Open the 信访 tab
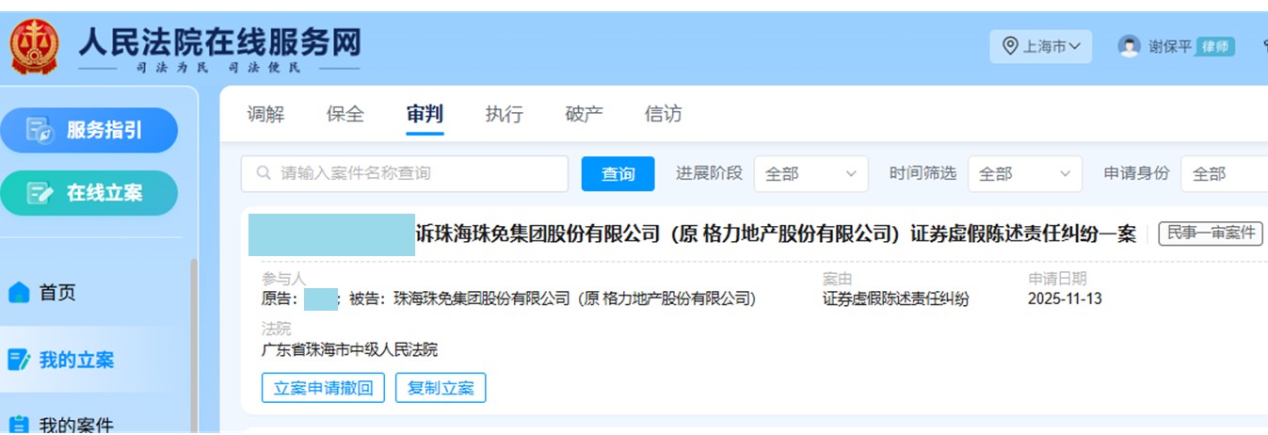Image resolution: width=1268 pixels, height=435 pixels. click(x=664, y=114)
